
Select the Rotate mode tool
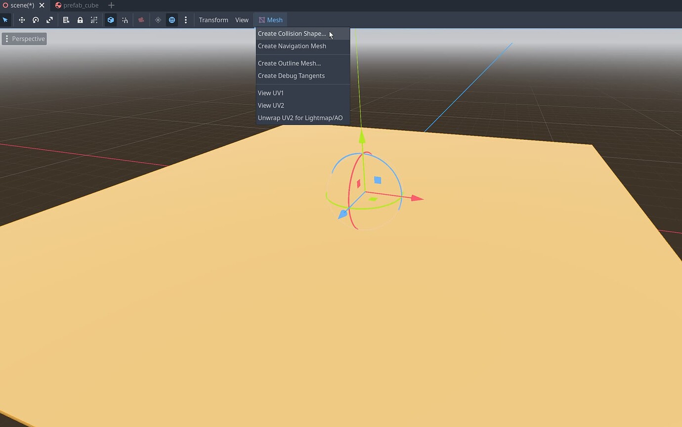pos(36,20)
